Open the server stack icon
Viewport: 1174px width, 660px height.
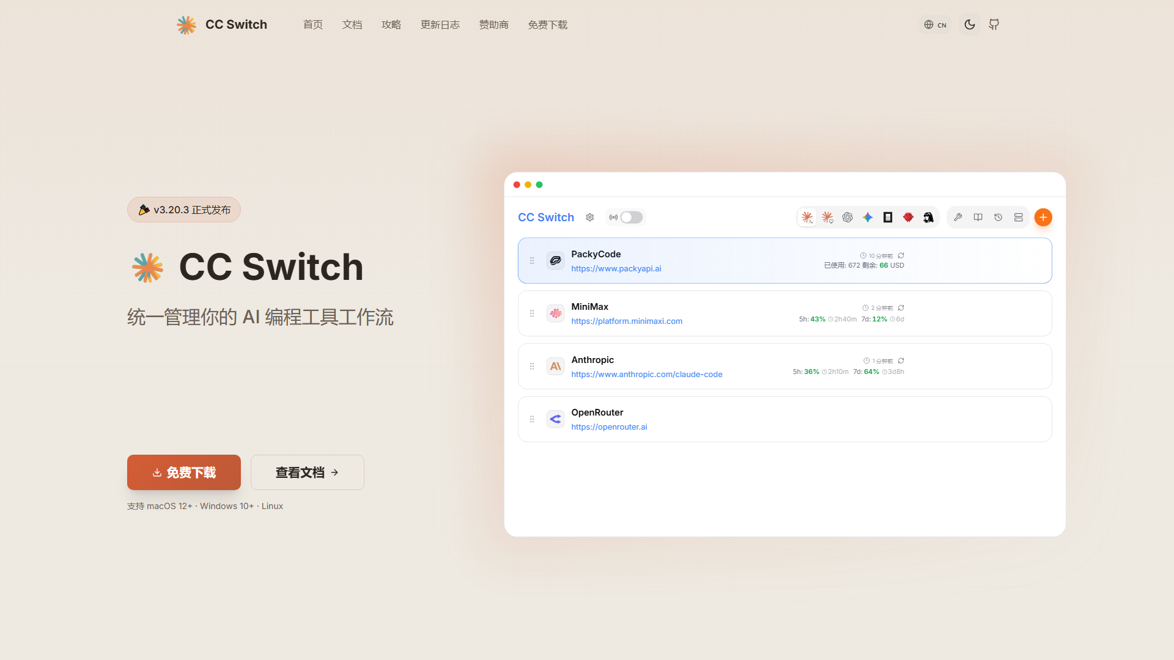(1019, 218)
